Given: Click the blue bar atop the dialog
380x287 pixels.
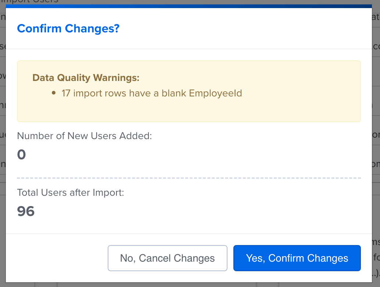Looking at the screenshot, I should tap(190, 6).
